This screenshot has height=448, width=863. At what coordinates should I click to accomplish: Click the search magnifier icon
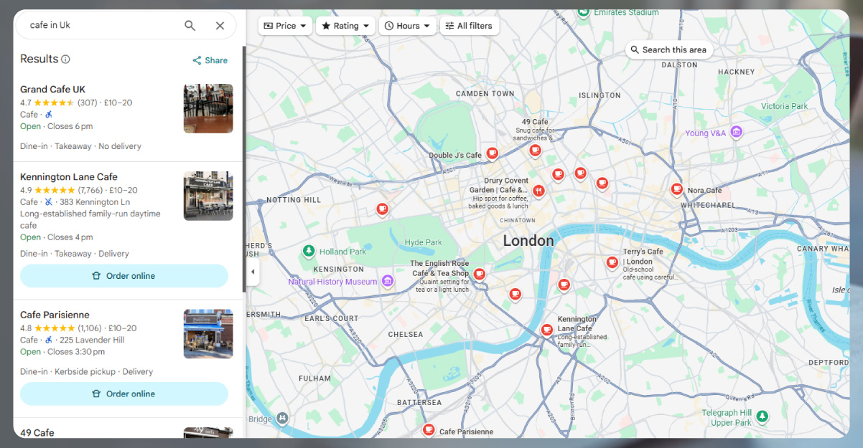click(x=190, y=26)
